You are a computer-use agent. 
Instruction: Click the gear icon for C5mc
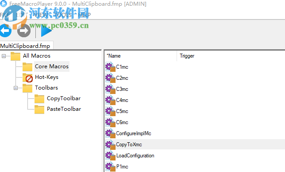[x=110, y=111]
